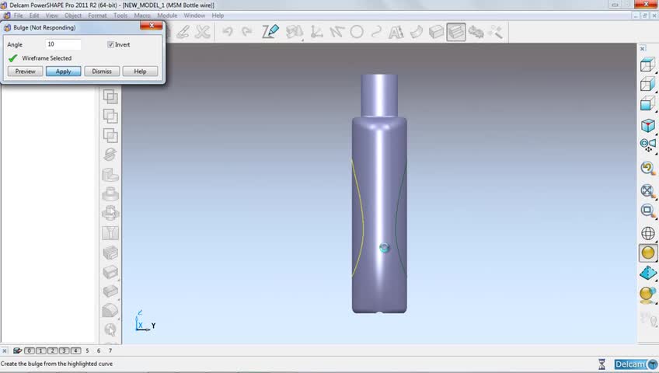659x373 pixels.
Task: Close the right view toolbar with its X
Action: pos(642,49)
